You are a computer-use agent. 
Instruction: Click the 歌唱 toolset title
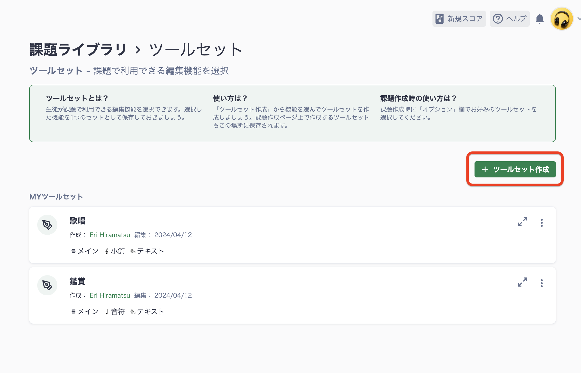[77, 221]
